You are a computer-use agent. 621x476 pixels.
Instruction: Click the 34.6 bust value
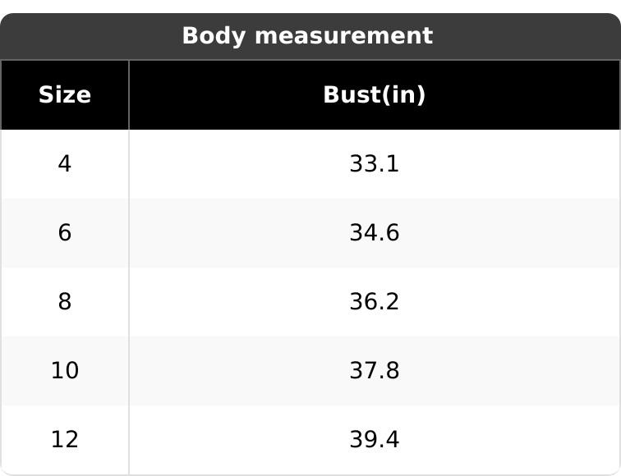[375, 233]
